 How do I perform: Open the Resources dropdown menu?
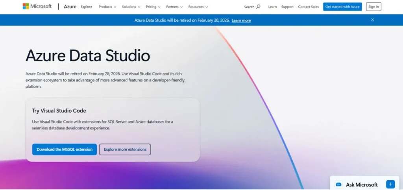coord(198,7)
